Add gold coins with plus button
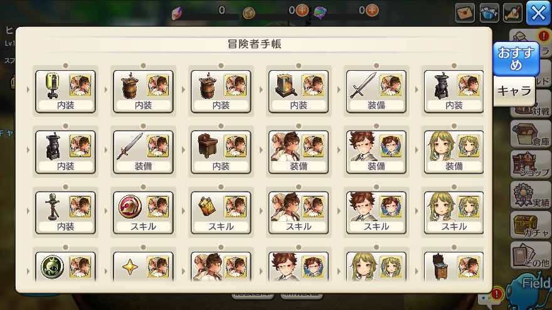 point(302,10)
